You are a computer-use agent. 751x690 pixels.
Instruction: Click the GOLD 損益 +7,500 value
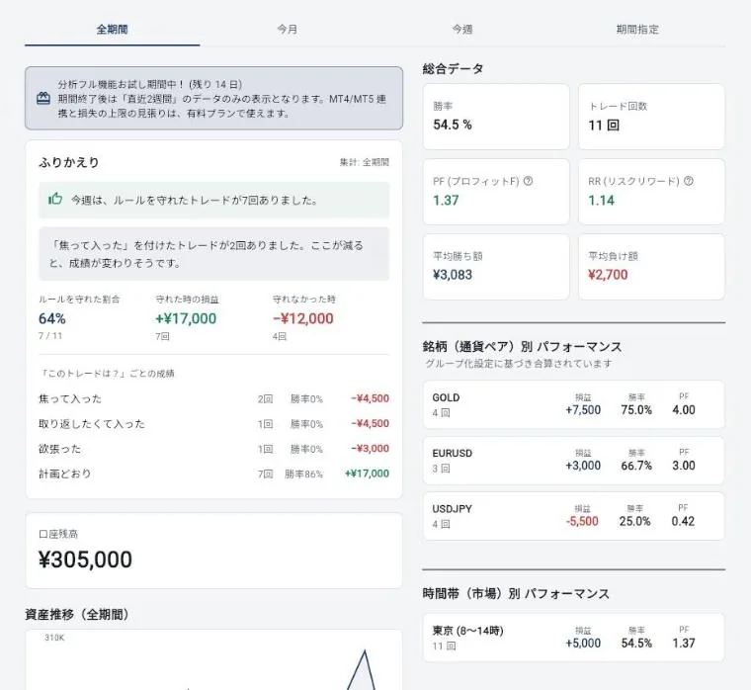[x=583, y=410]
